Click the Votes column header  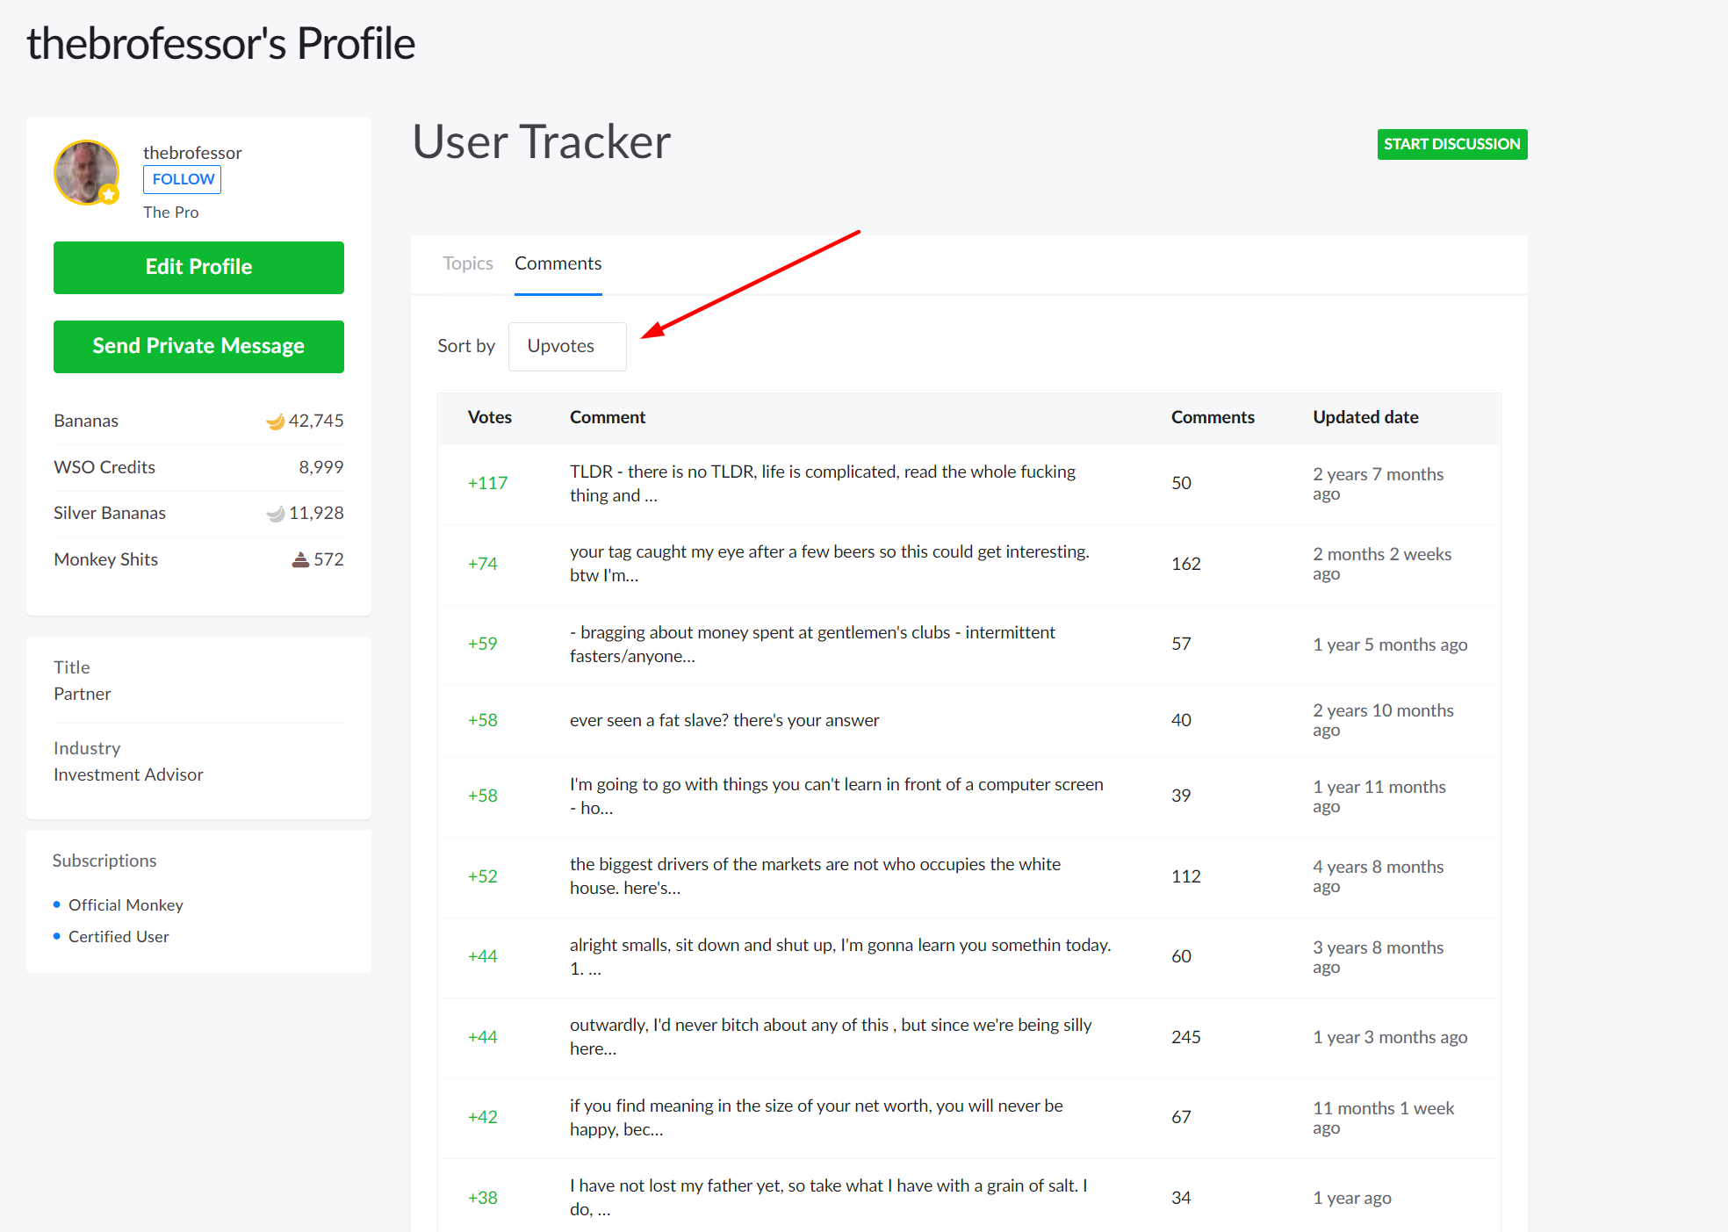pos(489,417)
